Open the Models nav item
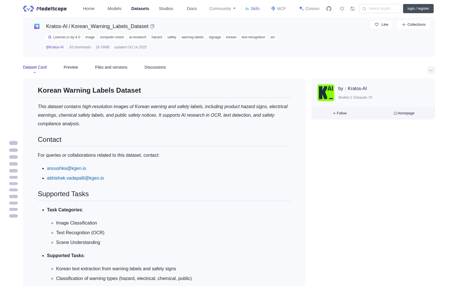 [114, 9]
